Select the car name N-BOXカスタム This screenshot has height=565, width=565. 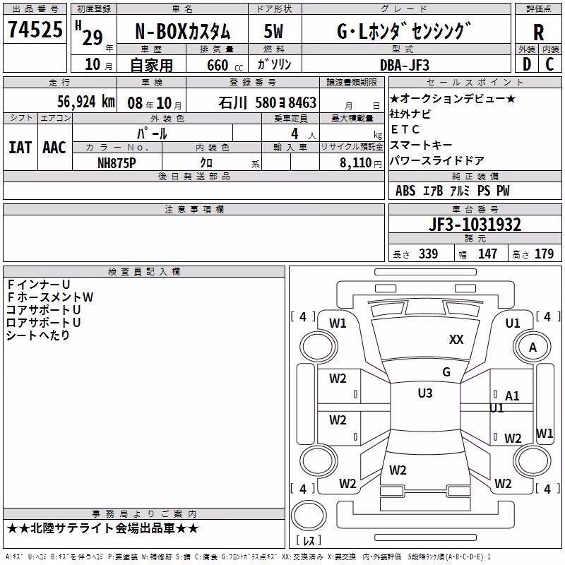click(183, 32)
